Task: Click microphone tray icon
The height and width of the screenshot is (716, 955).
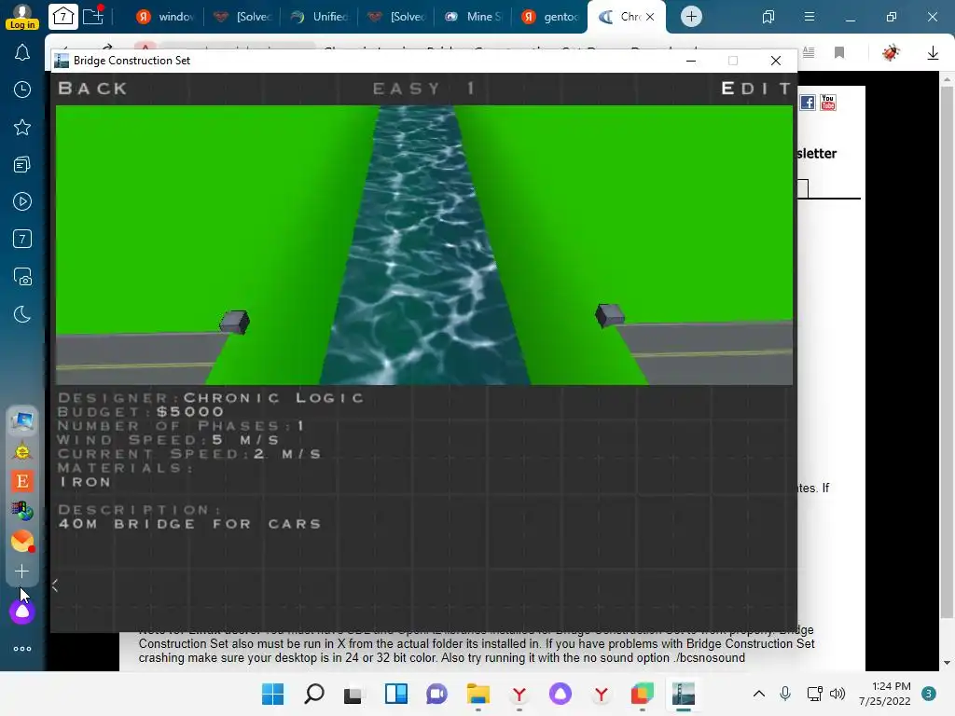Action: [x=785, y=694]
